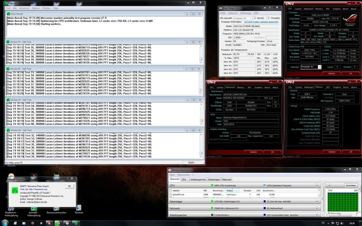The image size is (362, 226).
Task: Open SPD tab in CPU-Z Mainboard window
Action: point(249,88)
